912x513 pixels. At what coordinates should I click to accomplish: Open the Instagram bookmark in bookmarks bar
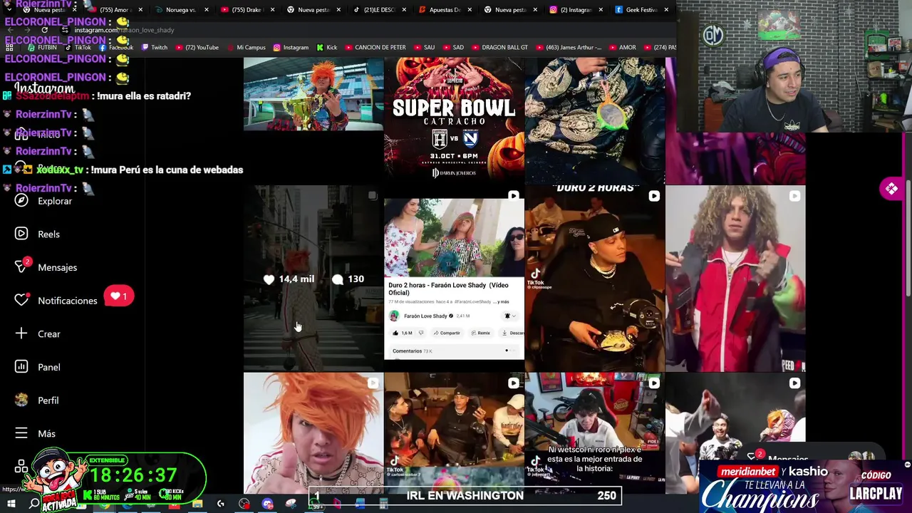click(x=291, y=48)
